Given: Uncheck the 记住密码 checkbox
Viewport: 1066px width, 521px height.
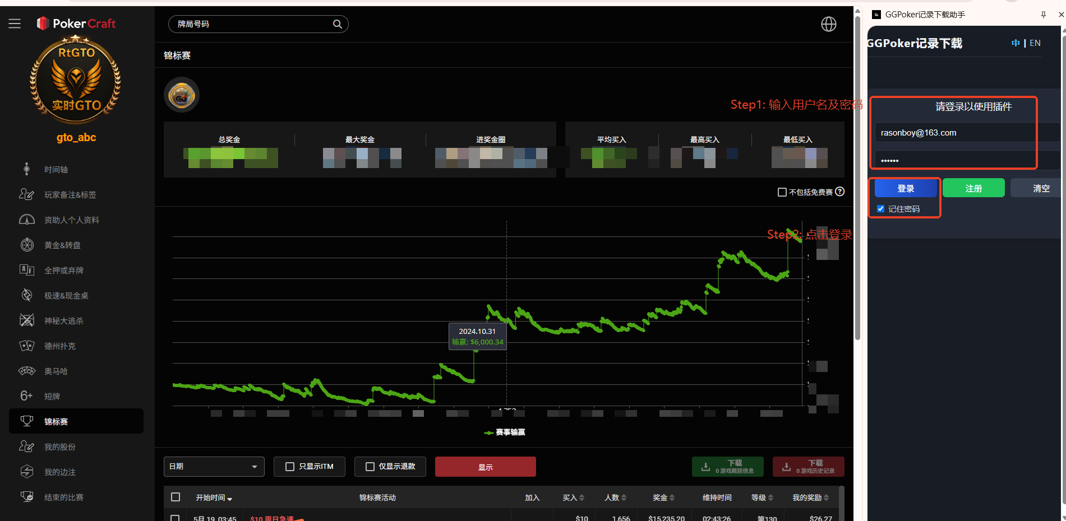Looking at the screenshot, I should 880,209.
